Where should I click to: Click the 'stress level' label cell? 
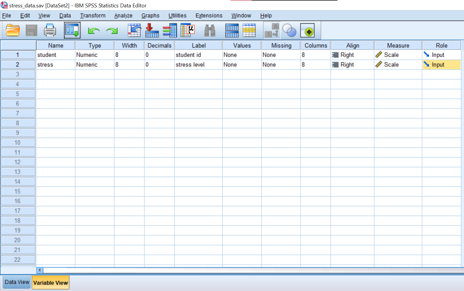pyautogui.click(x=198, y=65)
